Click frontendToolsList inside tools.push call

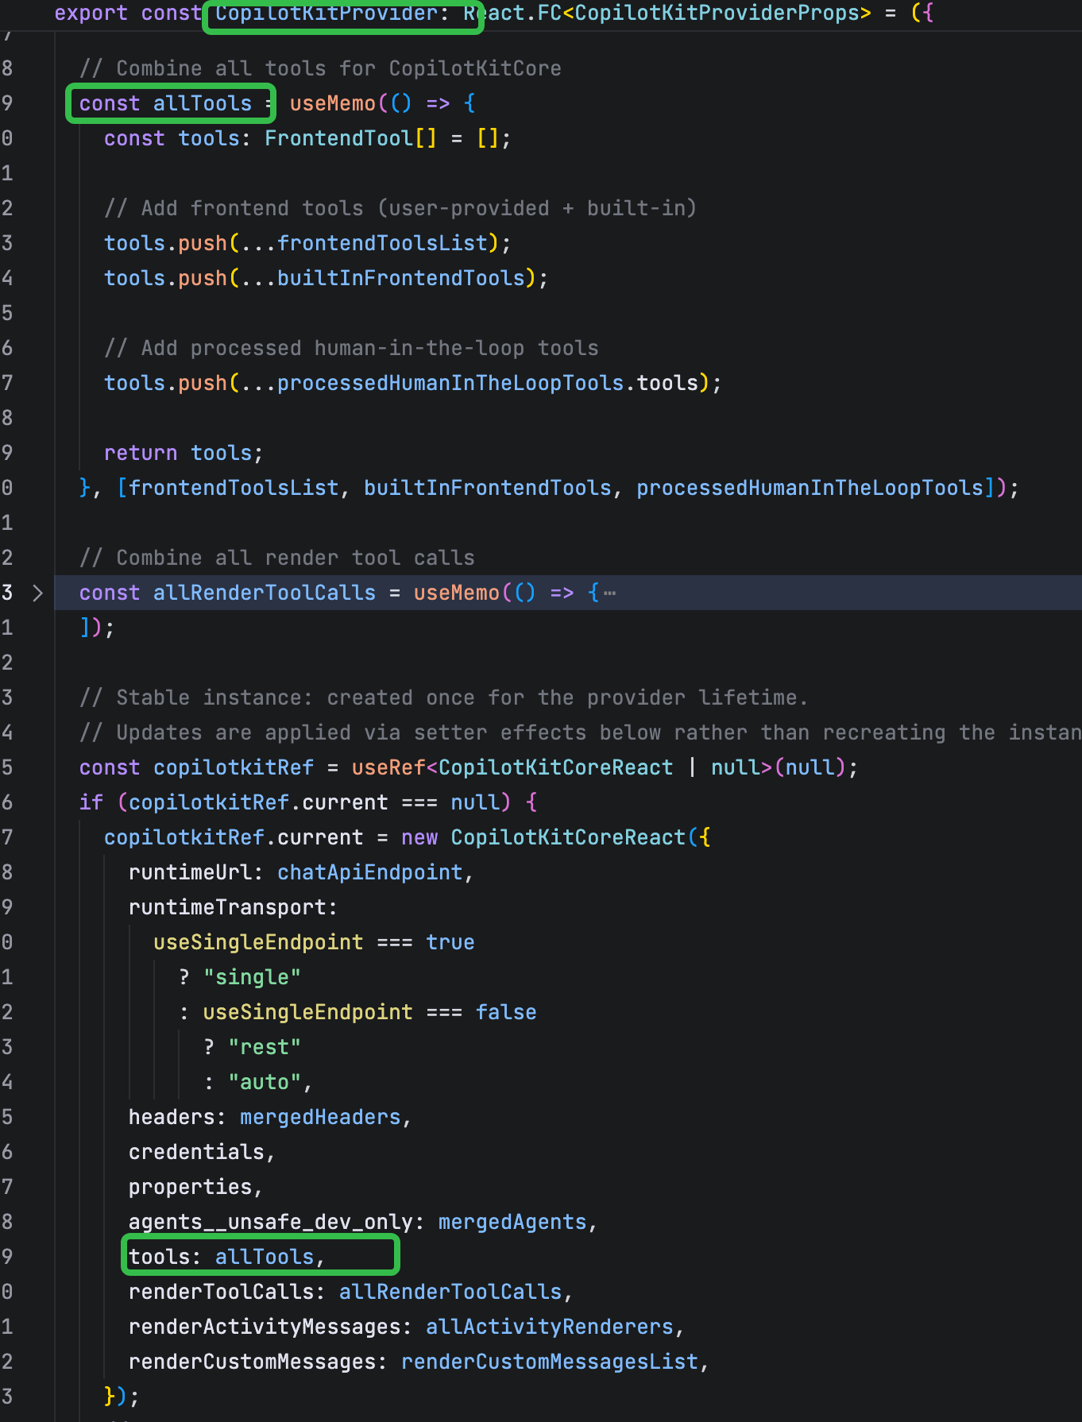coord(382,243)
